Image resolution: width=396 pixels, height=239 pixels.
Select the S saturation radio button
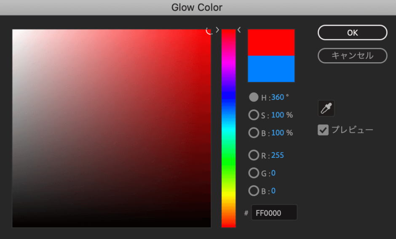point(254,115)
